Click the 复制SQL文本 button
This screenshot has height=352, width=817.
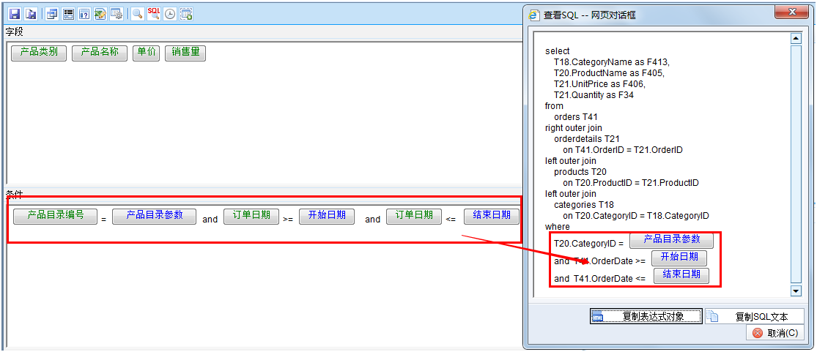[753, 316]
